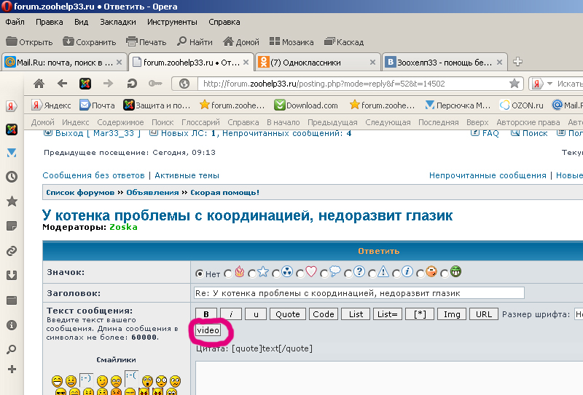Click the Home button in navigation toolbar
The image size is (583, 395).
tap(39, 83)
